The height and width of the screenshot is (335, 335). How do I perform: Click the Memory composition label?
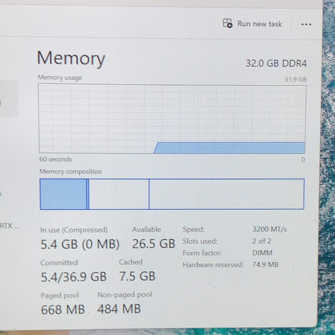[71, 171]
